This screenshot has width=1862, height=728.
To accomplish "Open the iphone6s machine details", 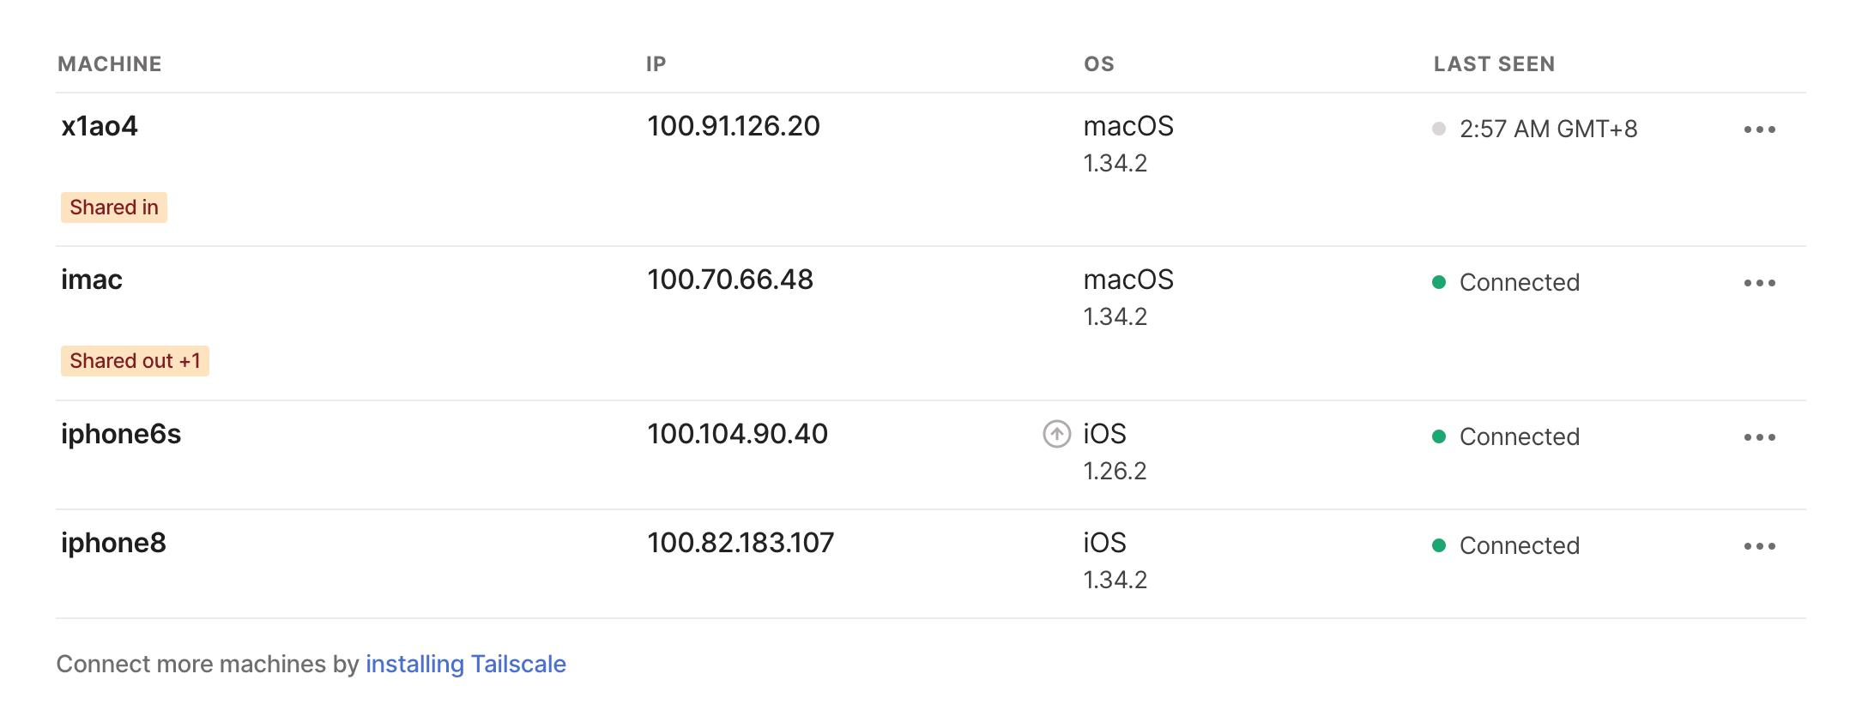I will (x=121, y=434).
